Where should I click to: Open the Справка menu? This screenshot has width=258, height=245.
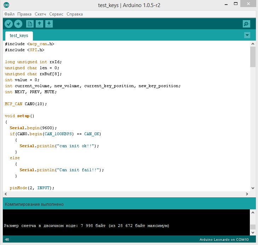pyautogui.click(x=74, y=14)
